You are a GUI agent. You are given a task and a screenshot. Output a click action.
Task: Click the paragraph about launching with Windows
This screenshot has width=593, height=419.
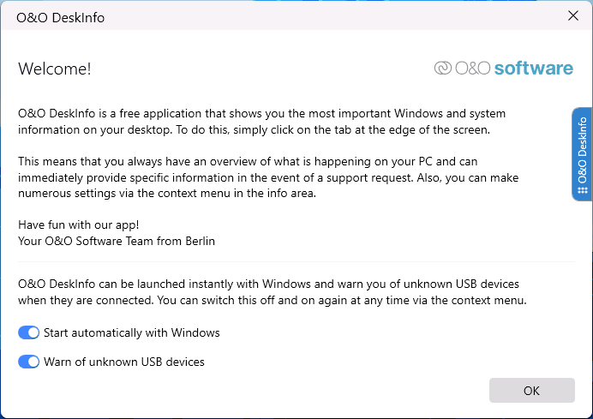coord(273,292)
